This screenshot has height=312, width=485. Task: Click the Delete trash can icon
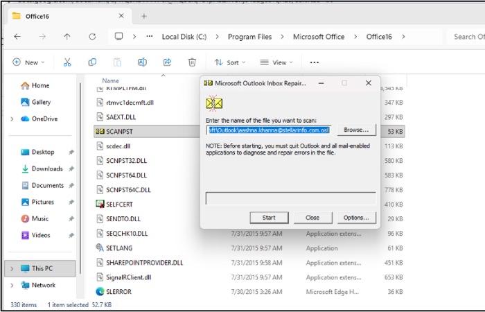192,62
